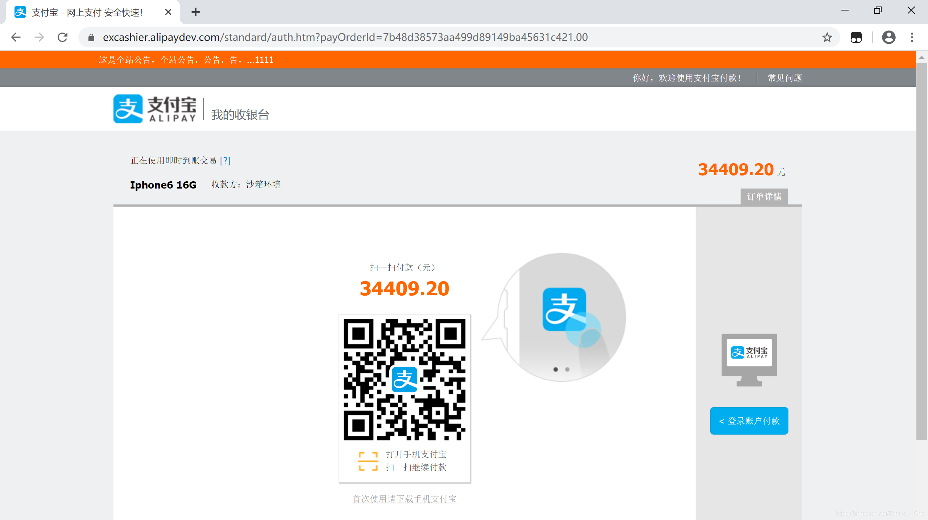This screenshot has width=928, height=520.
Task: Open Chrome three-dot menu
Action: [x=912, y=37]
